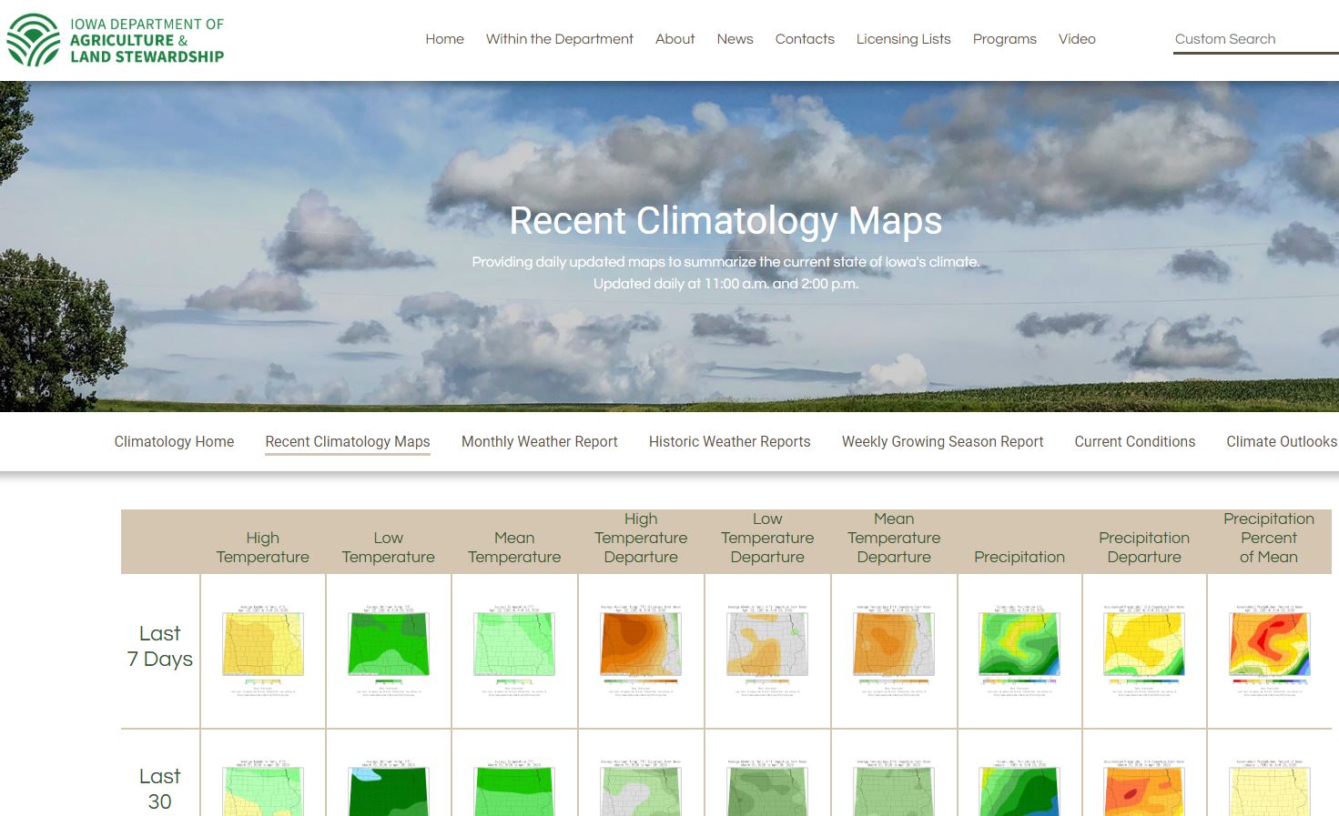Open Last 7 Days High Temperature Departure map
The height and width of the screenshot is (816, 1339).
(x=641, y=650)
